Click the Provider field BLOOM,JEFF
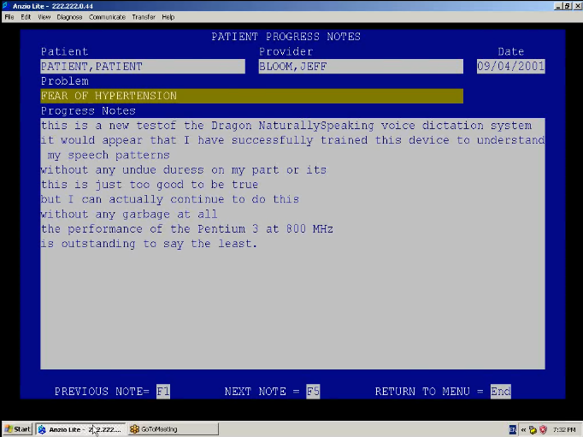This screenshot has height=437, width=583. pos(361,66)
